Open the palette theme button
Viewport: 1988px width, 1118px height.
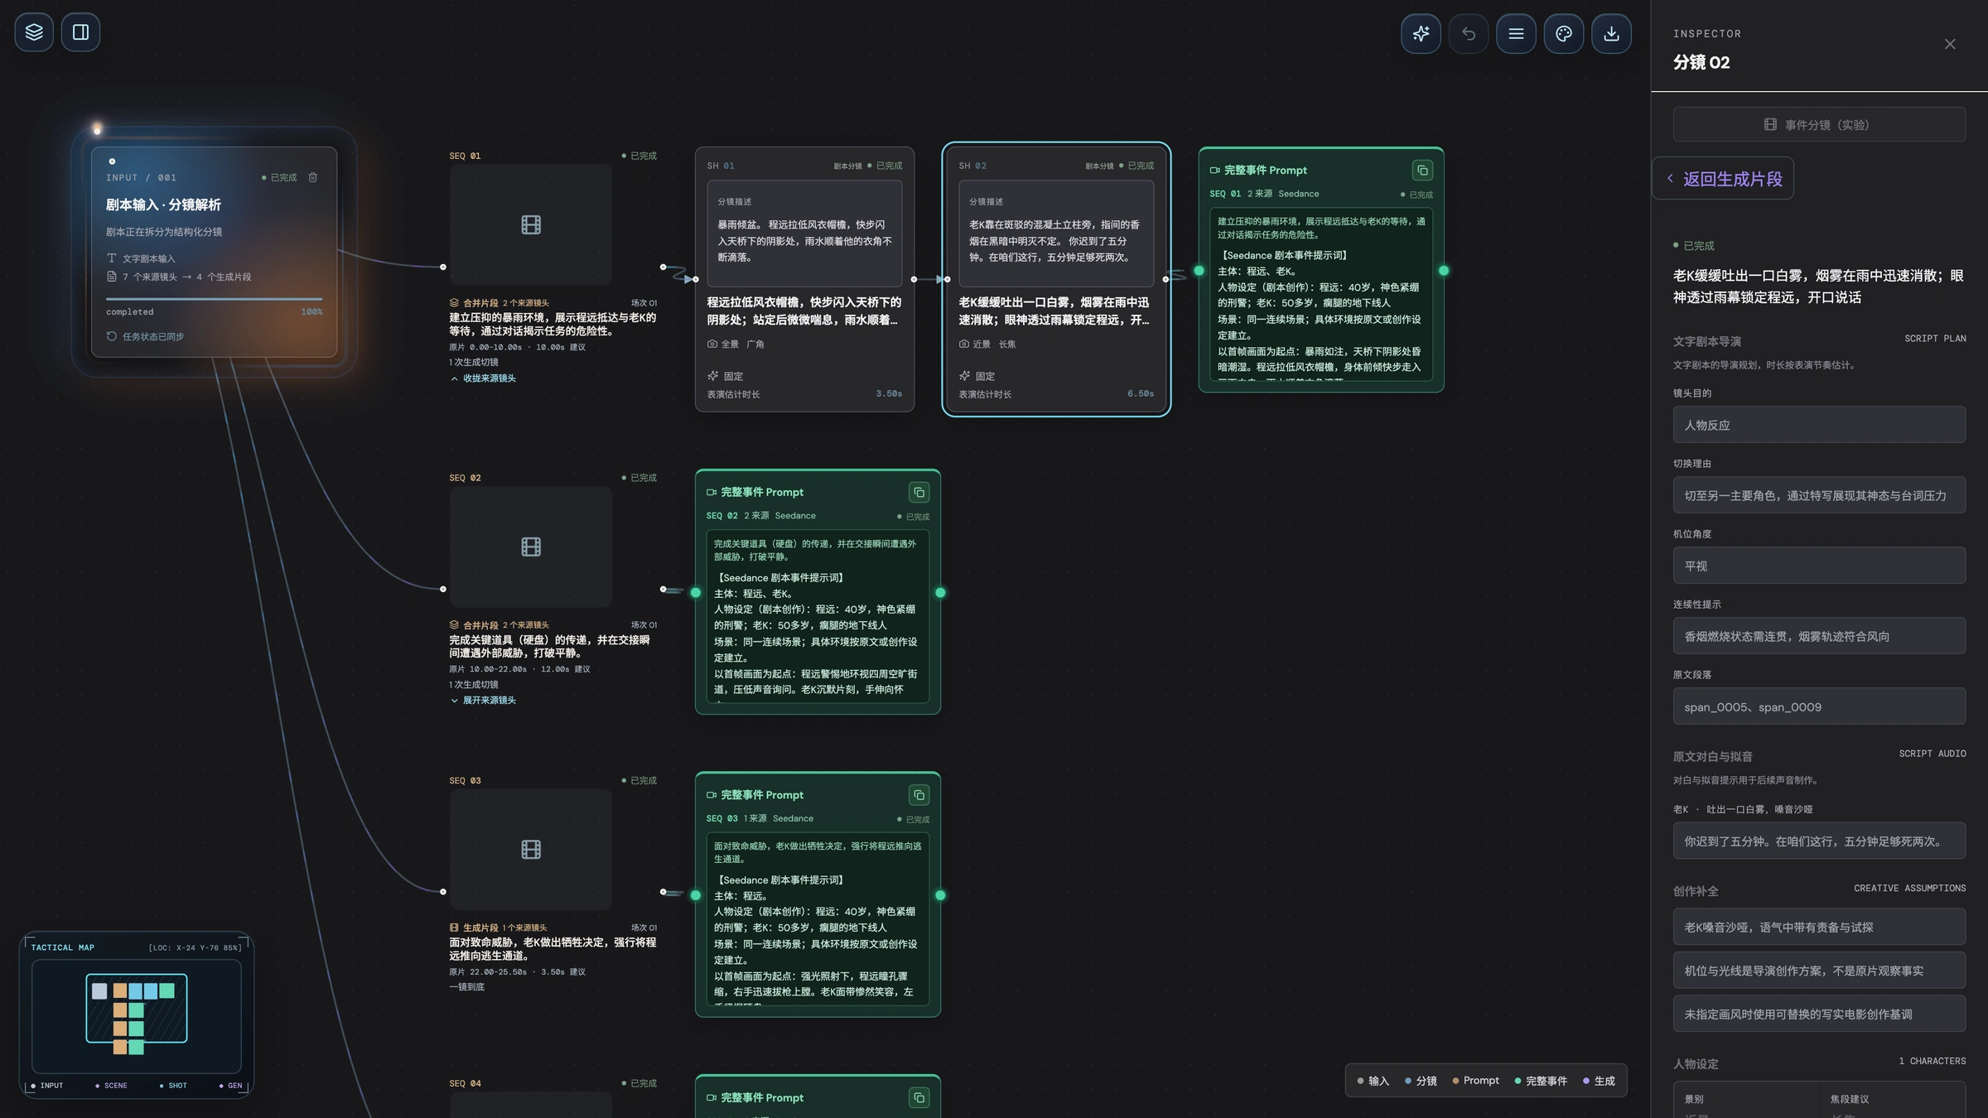(1564, 34)
